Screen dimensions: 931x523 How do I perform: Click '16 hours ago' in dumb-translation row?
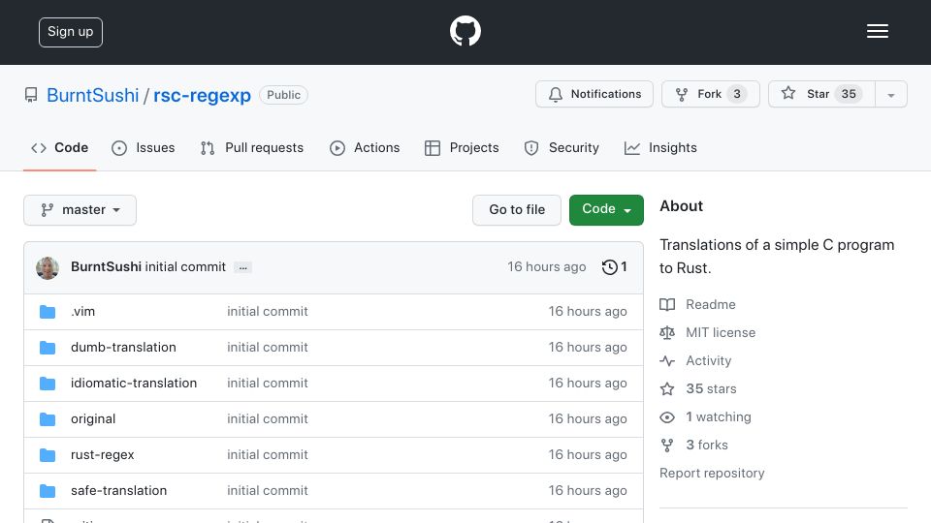(588, 347)
